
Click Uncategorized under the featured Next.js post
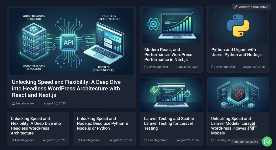[x=26, y=103]
